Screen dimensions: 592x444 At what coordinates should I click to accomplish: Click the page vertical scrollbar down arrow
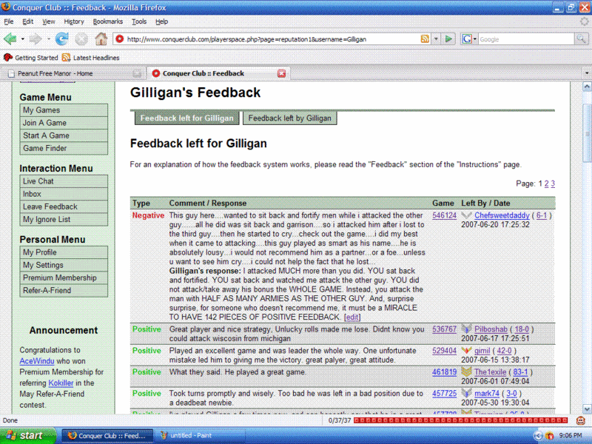click(x=587, y=409)
